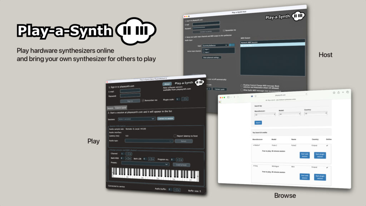Screen dimensions: 366x206
Task: Open the Manufacturer dropdown on the browse page
Action: 264,115
